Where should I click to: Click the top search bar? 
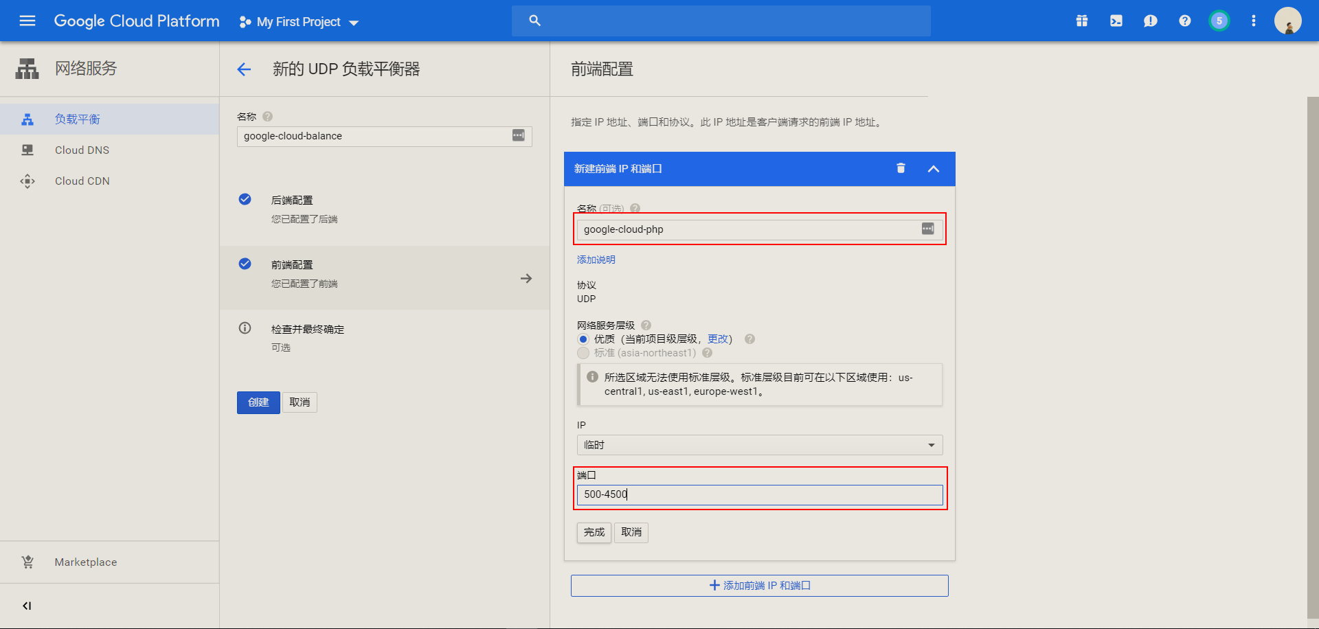point(721,21)
